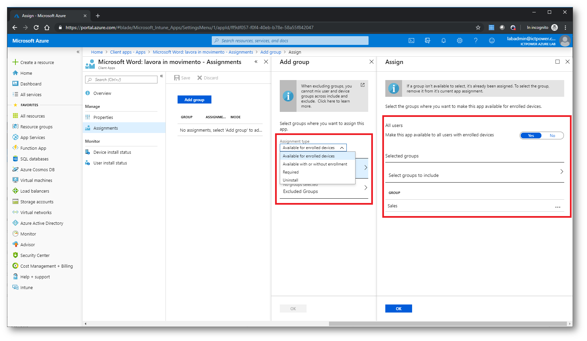Open external link icon in info box
Screen dimensions: 587x341
pos(363,85)
